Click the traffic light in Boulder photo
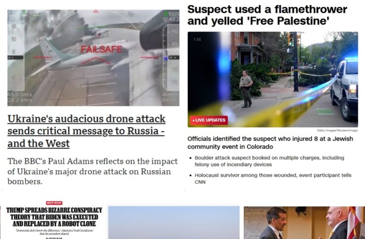Image resolution: width=365 pixels, height=239 pixels. click(x=291, y=39)
